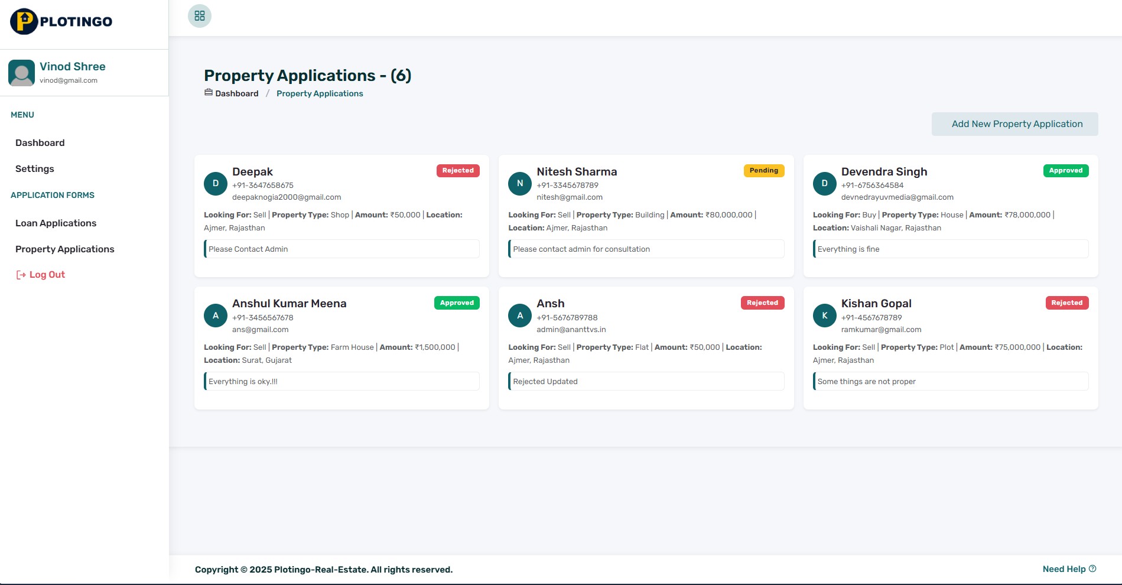Click Add New Property Application
Viewport: 1122px width, 585px height.
(x=1014, y=123)
